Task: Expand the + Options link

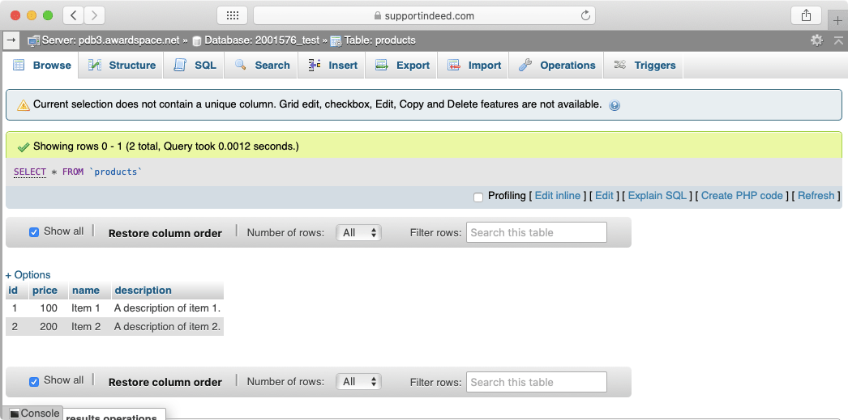Action: [x=28, y=274]
